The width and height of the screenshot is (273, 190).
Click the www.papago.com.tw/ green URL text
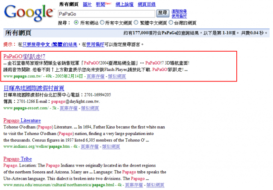tap(23, 76)
